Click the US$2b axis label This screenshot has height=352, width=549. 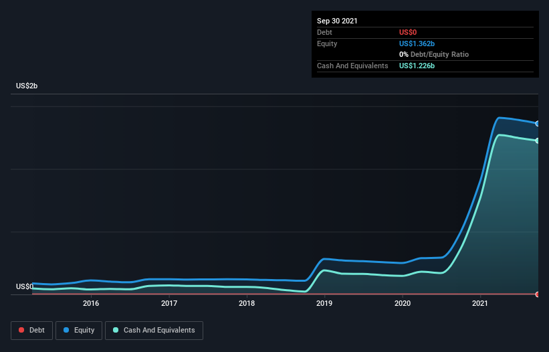(x=27, y=86)
